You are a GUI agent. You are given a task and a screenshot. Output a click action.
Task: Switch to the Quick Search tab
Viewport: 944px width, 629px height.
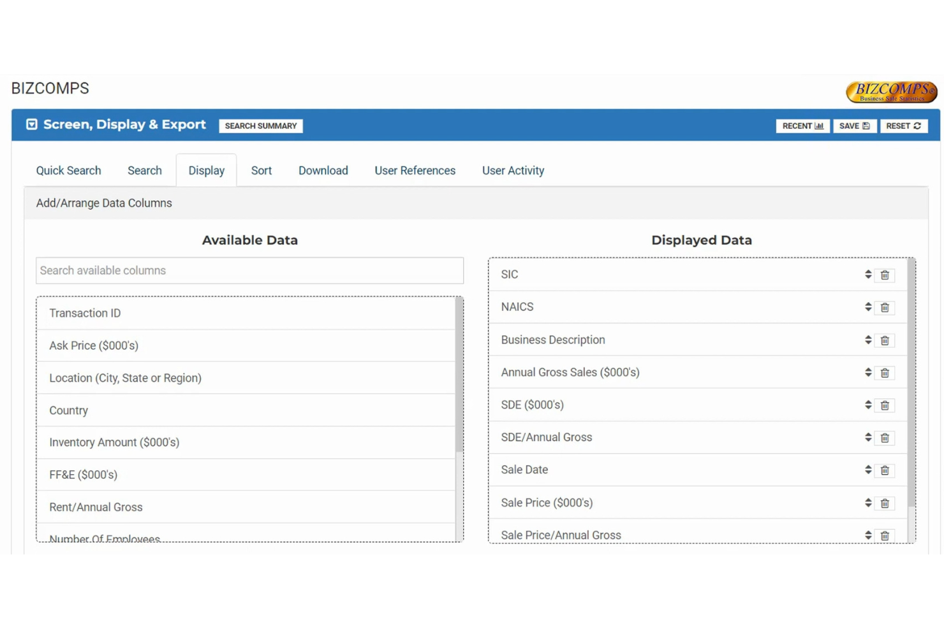click(x=68, y=170)
